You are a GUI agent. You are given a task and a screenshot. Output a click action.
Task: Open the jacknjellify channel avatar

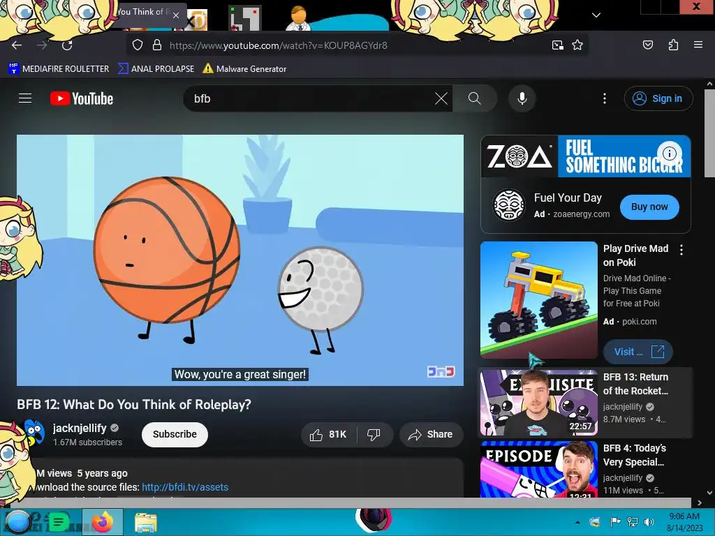pyautogui.click(x=34, y=433)
